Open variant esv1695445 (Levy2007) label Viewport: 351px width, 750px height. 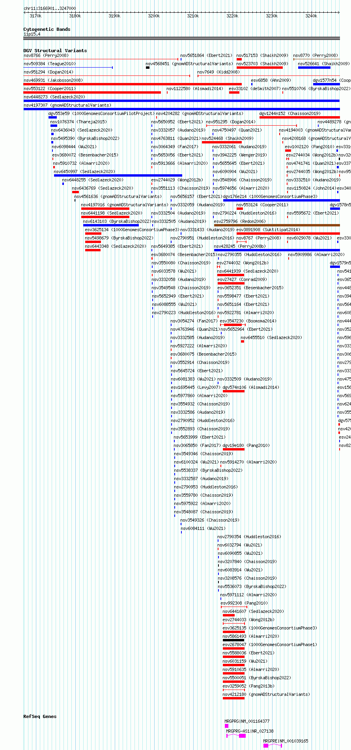[x=195, y=387]
